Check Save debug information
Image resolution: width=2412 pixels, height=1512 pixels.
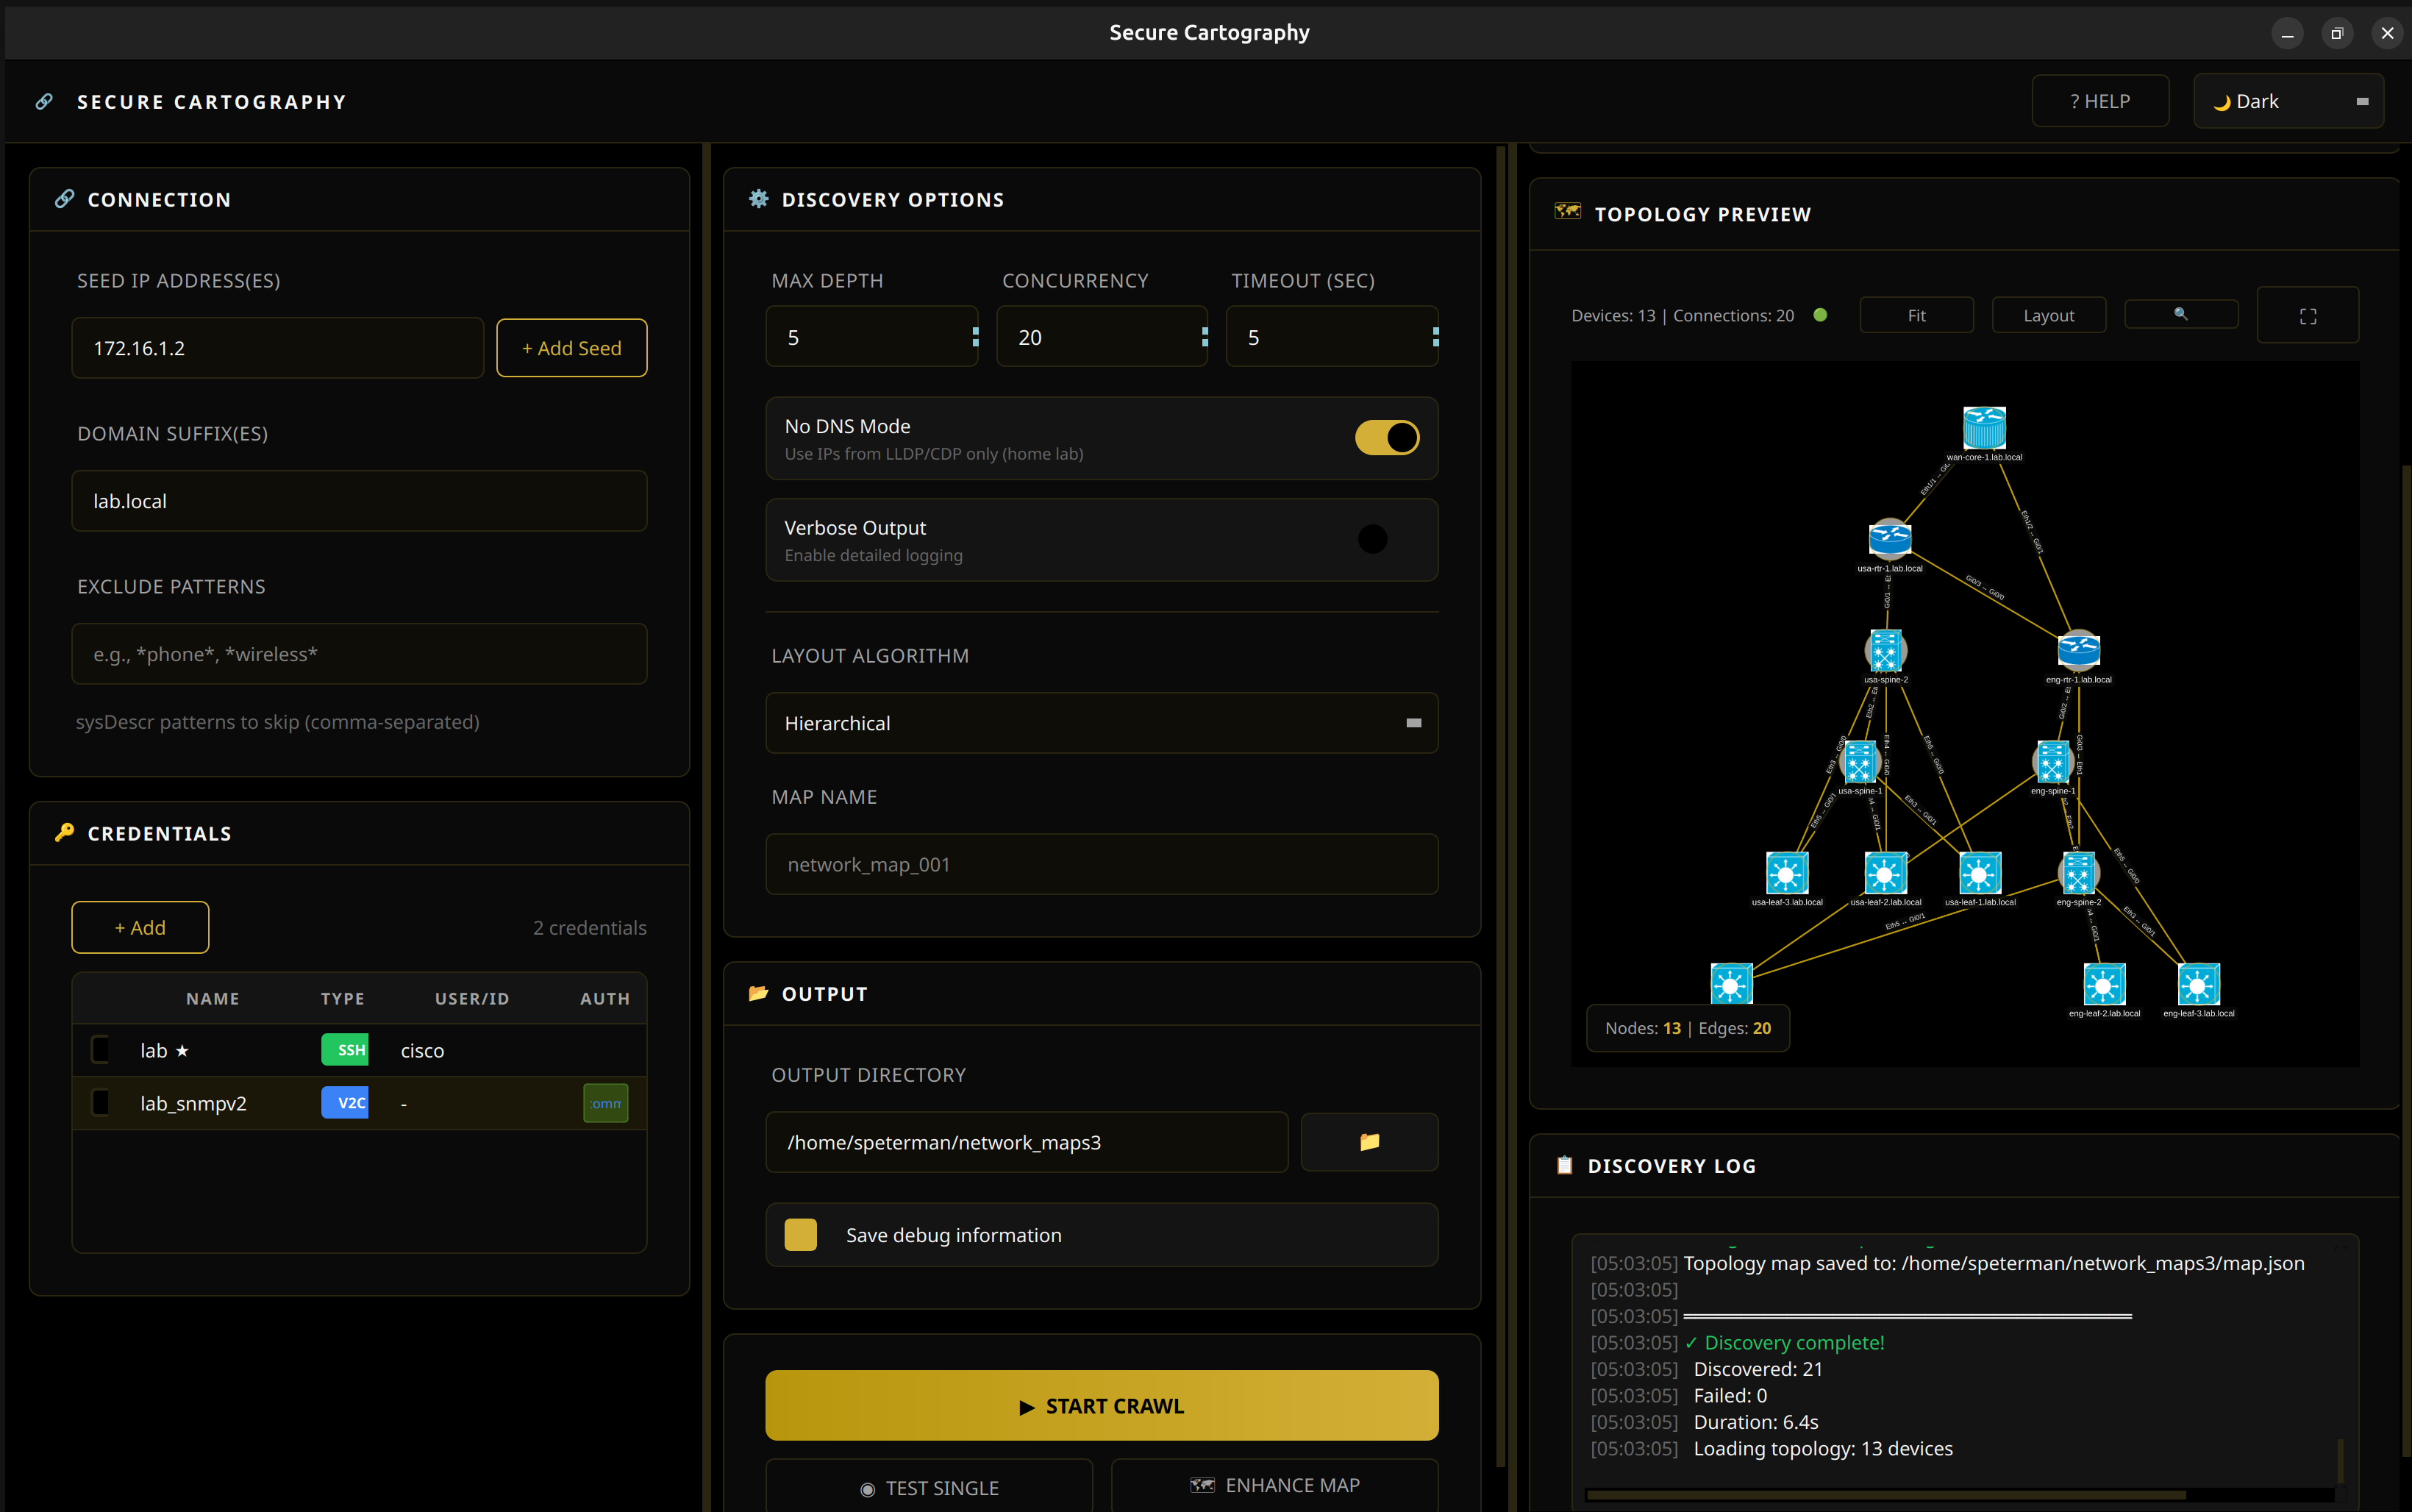800,1234
